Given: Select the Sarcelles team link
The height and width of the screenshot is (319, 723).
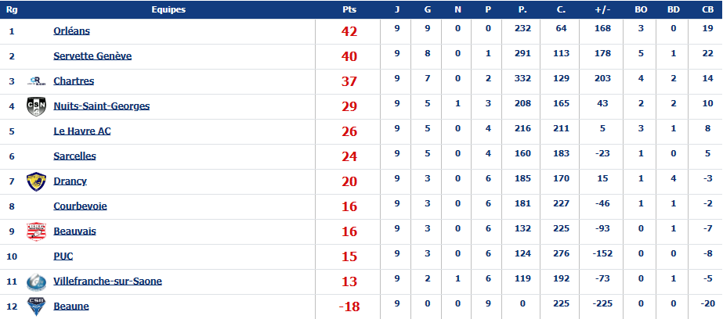Looking at the screenshot, I should click(74, 156).
